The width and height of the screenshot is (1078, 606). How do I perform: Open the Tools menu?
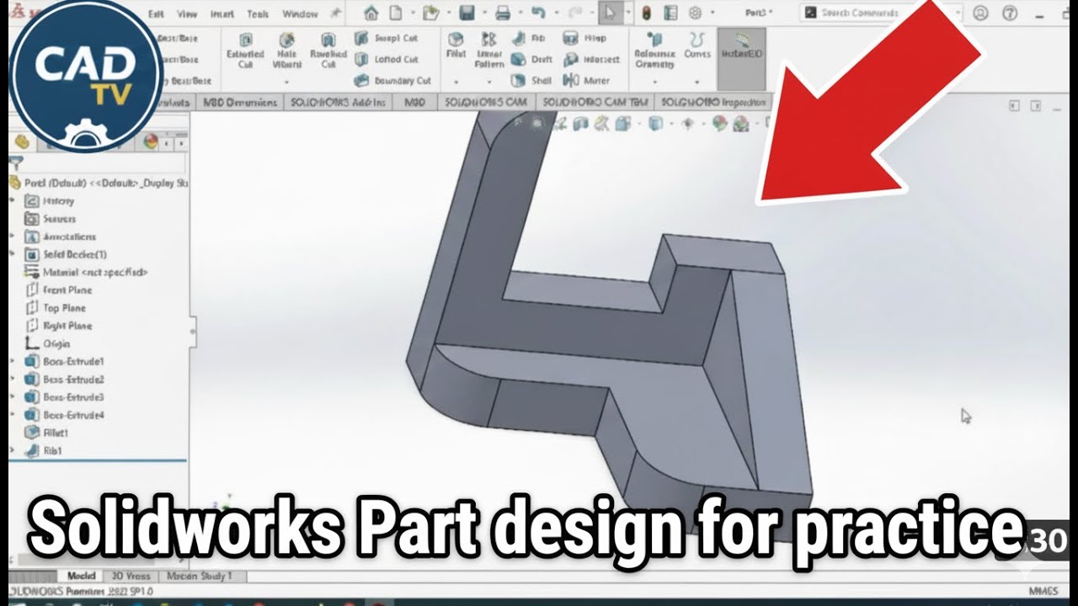click(x=258, y=13)
